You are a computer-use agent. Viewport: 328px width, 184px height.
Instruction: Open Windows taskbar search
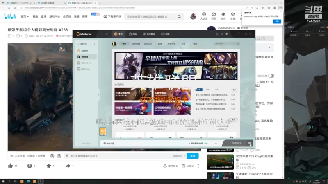pos(9,182)
